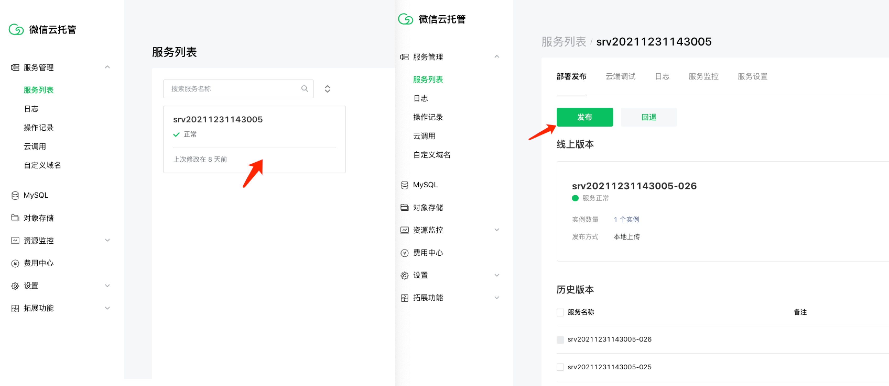Click the 历史版本 heading
The width and height of the screenshot is (889, 386).
pyautogui.click(x=575, y=289)
